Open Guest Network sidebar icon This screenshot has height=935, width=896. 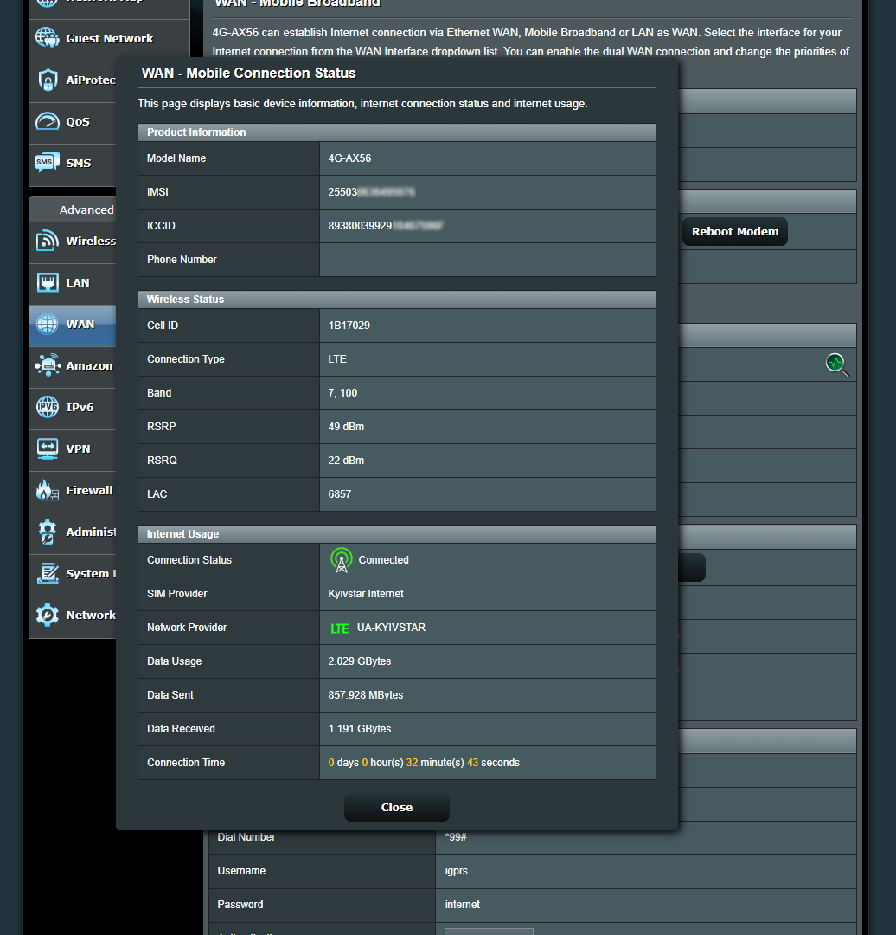pos(47,38)
